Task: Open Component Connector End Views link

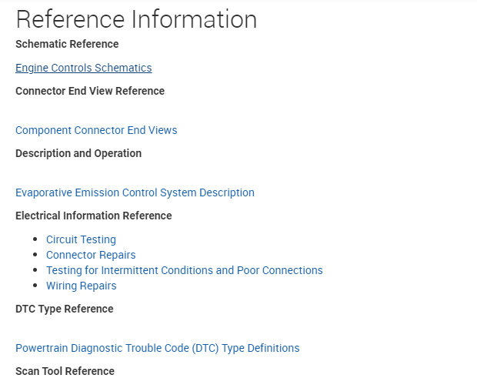Action: pyautogui.click(x=96, y=130)
